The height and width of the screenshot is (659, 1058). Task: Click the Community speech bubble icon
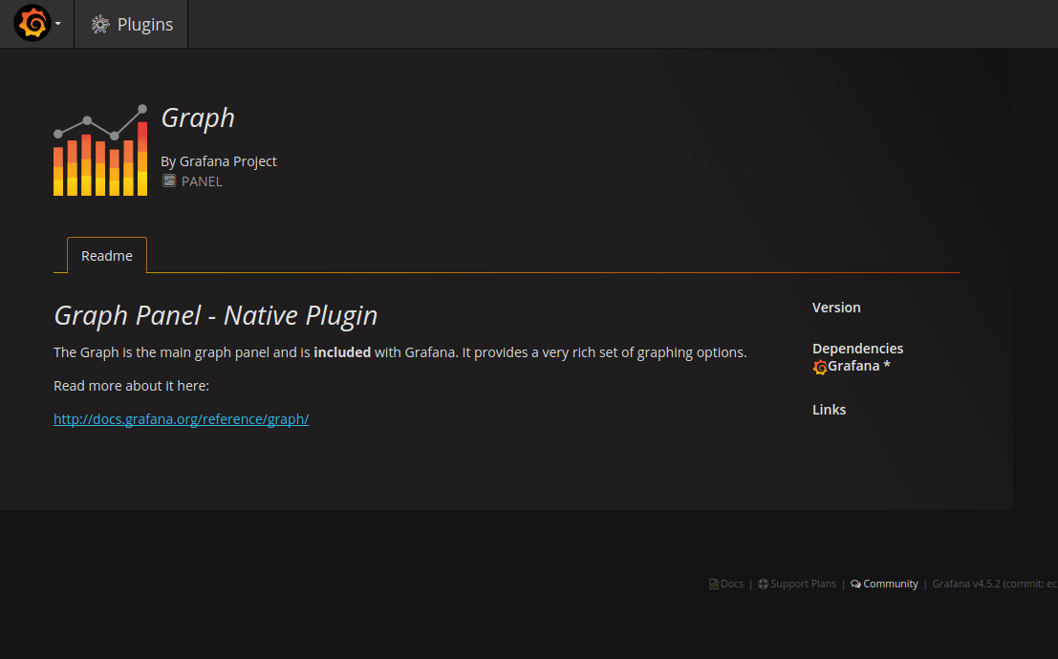[x=856, y=584]
